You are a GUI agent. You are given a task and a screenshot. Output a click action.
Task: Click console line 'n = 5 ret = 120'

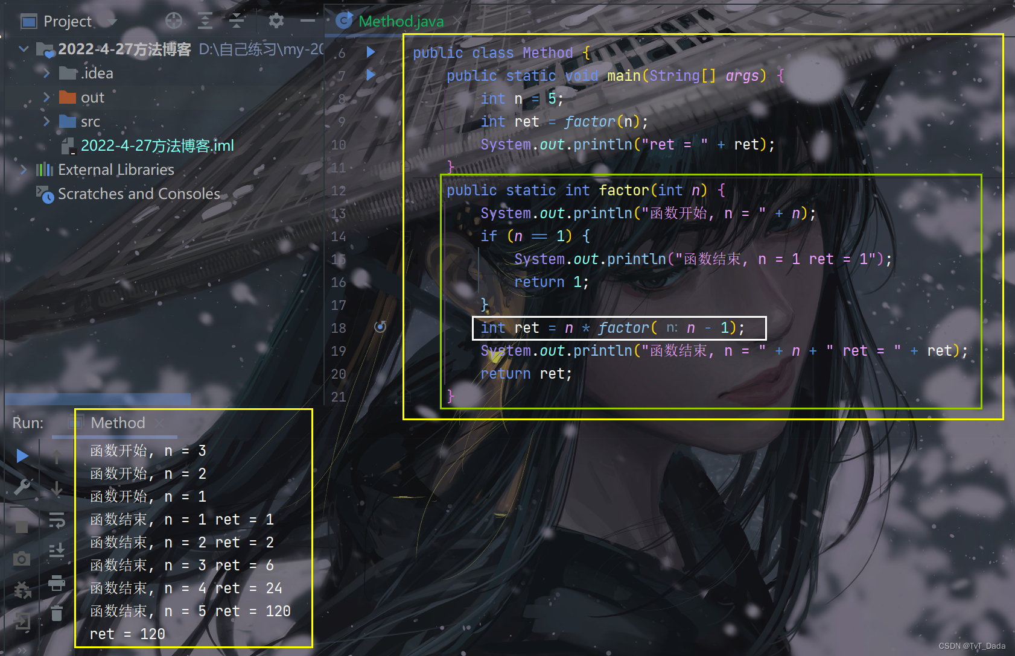tap(227, 611)
